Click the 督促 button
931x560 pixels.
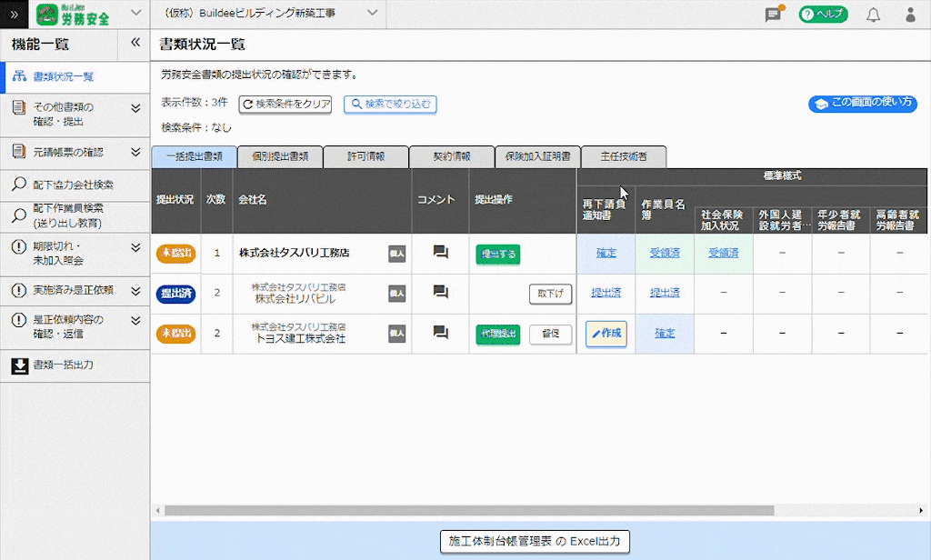[550, 334]
